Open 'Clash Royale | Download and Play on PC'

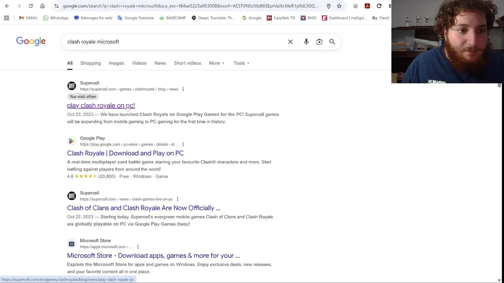(125, 153)
